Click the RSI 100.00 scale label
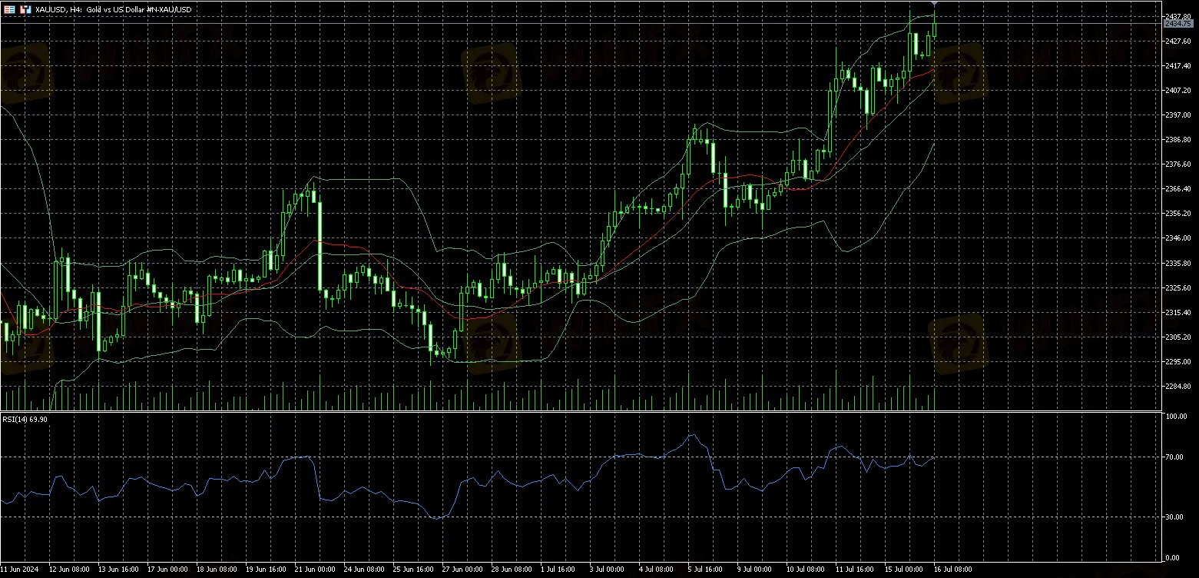 (x=1175, y=417)
